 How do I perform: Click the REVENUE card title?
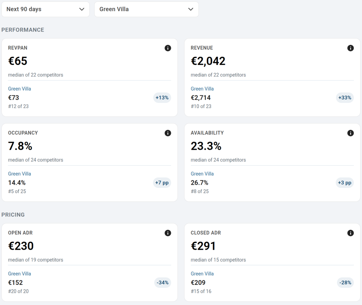coord(202,48)
